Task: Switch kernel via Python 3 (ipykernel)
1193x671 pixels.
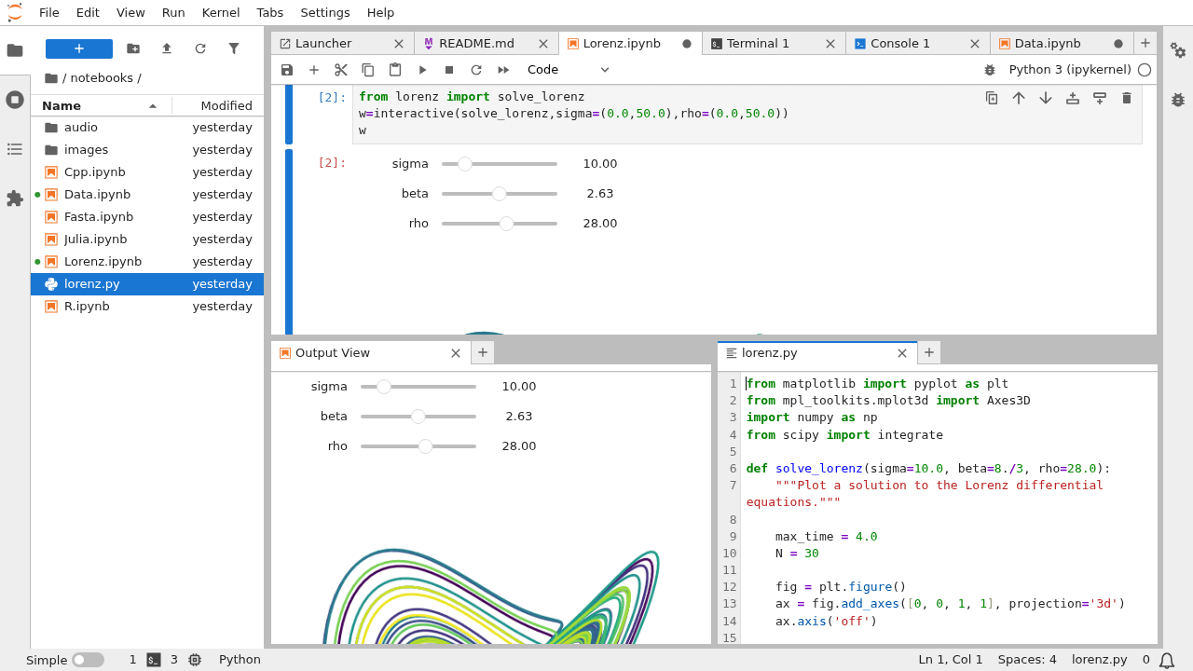Action: (x=1070, y=69)
